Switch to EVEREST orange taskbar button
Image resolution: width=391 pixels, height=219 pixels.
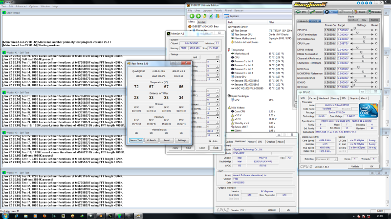[101, 216]
